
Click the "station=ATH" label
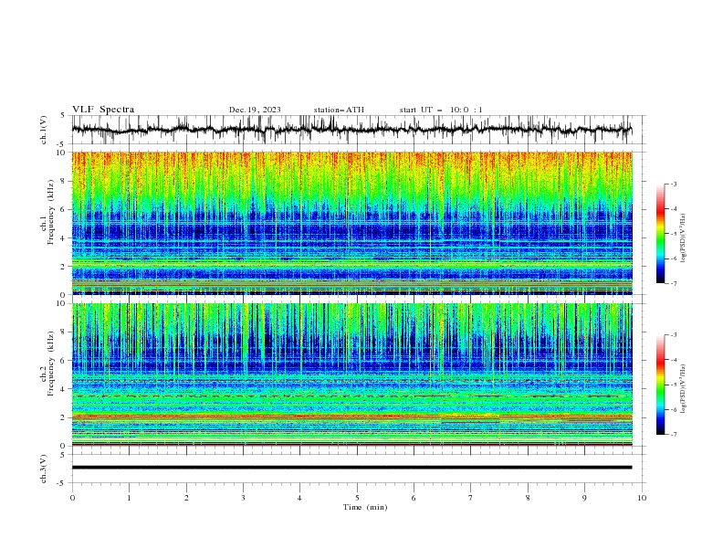pos(339,110)
